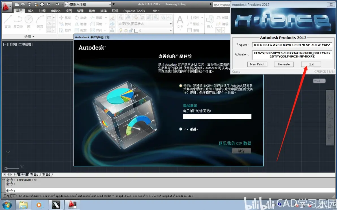Select the 移动 (Move) tool
Screen dimensions: 337x210
click(65, 17)
